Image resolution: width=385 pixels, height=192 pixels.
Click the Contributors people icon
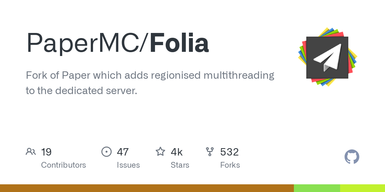[31, 151]
